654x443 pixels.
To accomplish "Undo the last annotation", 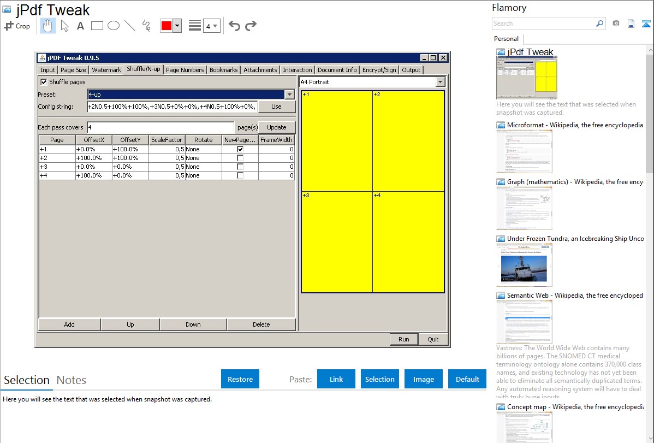I will 234,26.
